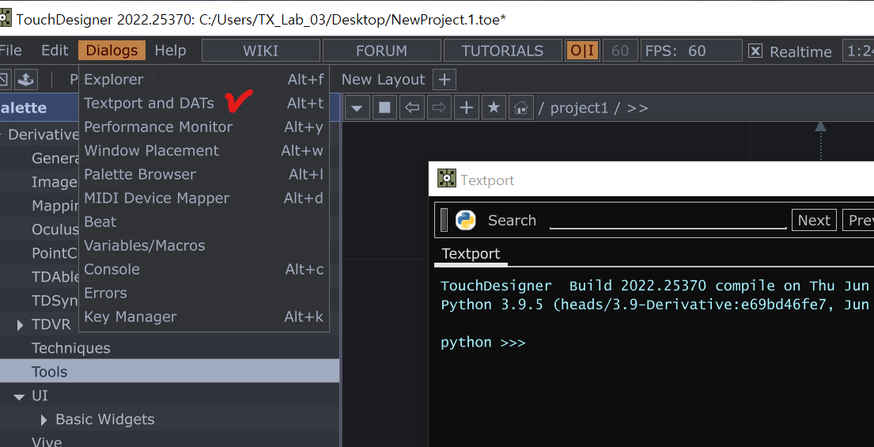
Task: Select Oculus item in palette tree
Action: click(55, 229)
